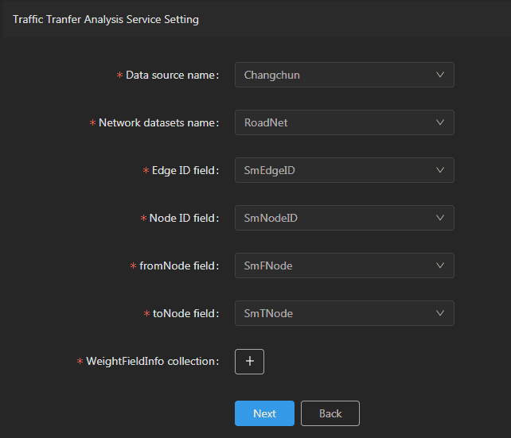The height and width of the screenshot is (438, 511).
Task: Open the Data source name dropdown showing Changchun
Action: [344, 75]
